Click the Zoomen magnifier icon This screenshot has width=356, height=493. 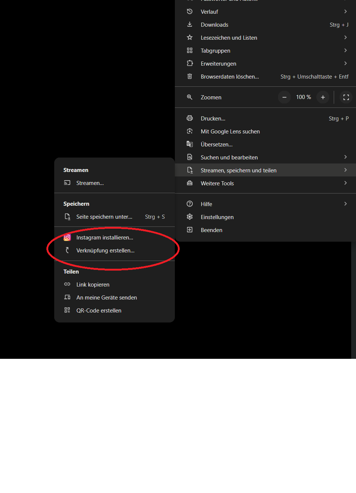[x=190, y=97]
